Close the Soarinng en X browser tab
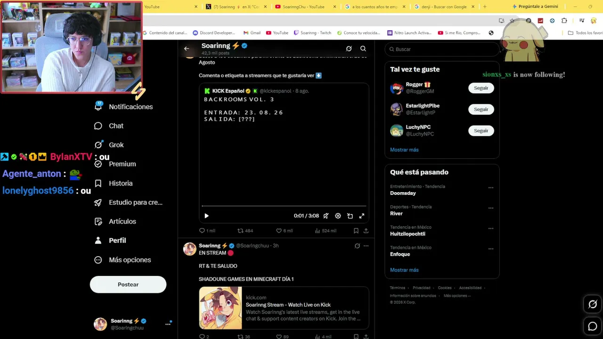 tap(266, 7)
